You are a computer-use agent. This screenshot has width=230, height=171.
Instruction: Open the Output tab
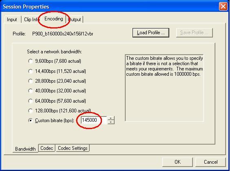coord(75,20)
